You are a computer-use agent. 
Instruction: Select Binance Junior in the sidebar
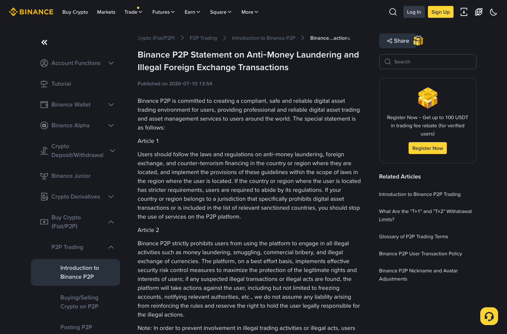coord(71,176)
